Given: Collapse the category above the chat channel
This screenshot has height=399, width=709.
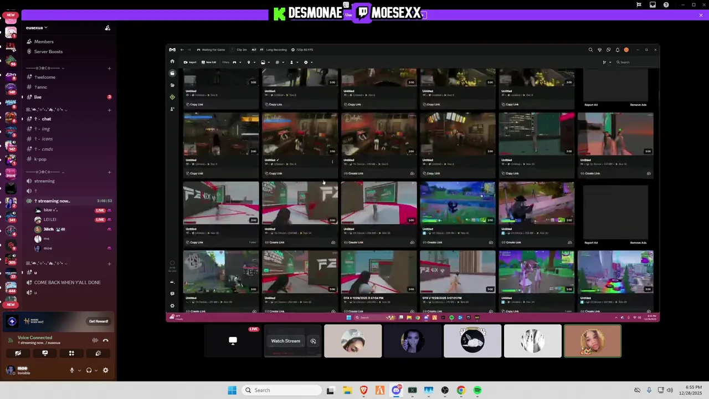Looking at the screenshot, I should pyautogui.click(x=45, y=110).
